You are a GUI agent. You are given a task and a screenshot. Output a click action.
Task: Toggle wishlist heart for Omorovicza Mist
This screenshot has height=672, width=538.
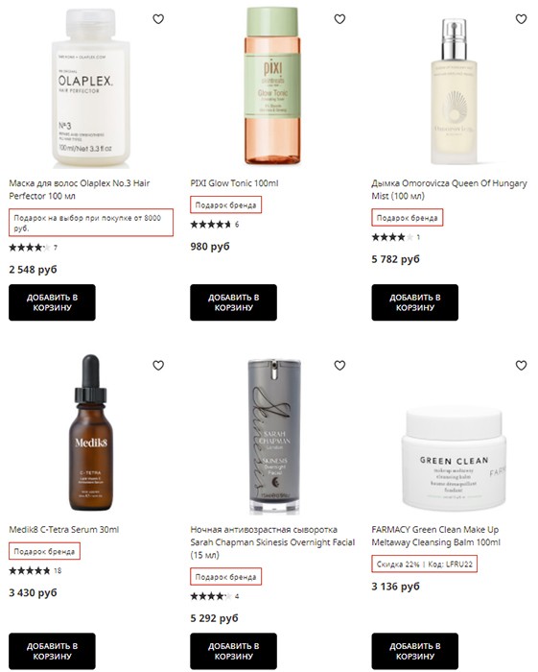coord(521,19)
